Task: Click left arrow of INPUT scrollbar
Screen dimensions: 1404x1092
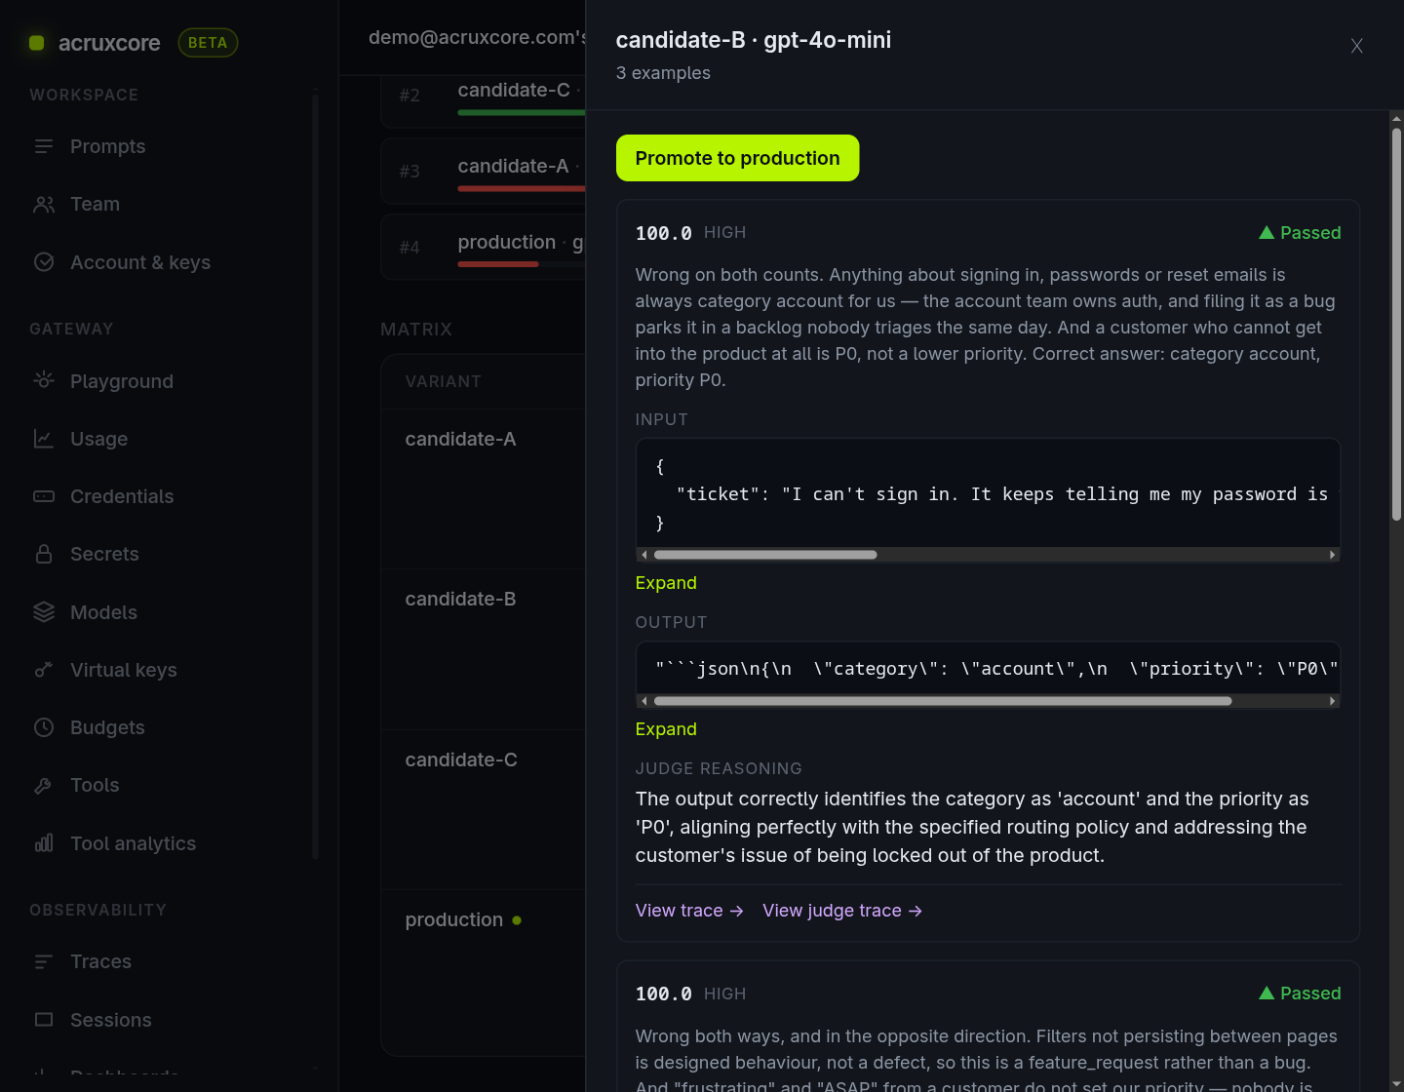Action: point(643,555)
